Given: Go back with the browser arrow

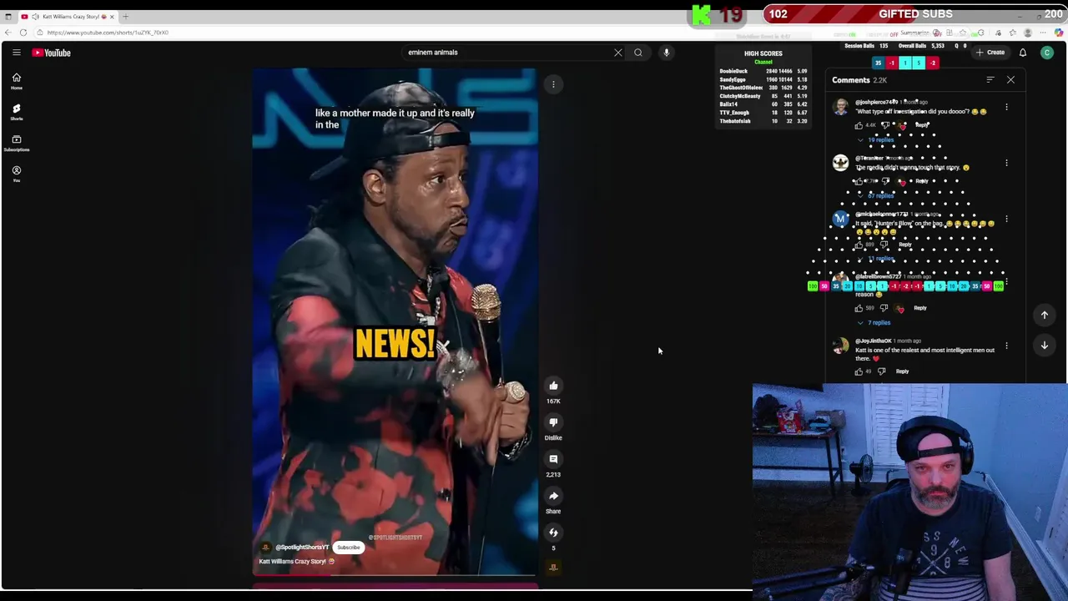Looking at the screenshot, I should pyautogui.click(x=8, y=33).
